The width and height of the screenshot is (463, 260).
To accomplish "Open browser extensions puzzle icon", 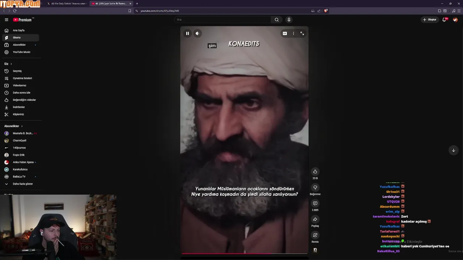I will click(x=439, y=11).
